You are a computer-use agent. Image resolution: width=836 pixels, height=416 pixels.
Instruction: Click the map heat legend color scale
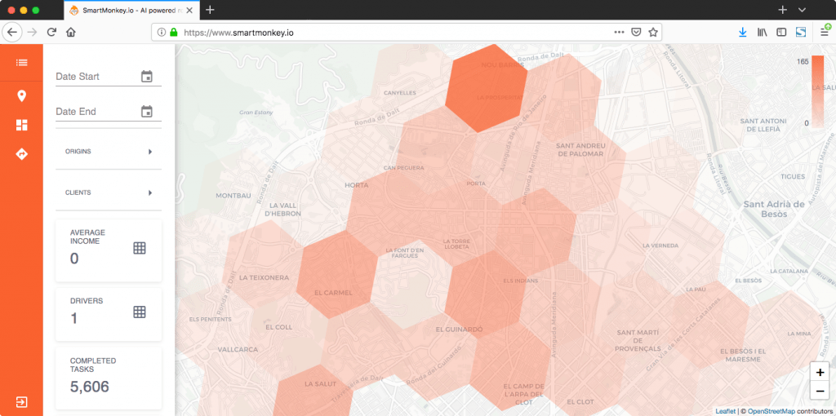(817, 91)
